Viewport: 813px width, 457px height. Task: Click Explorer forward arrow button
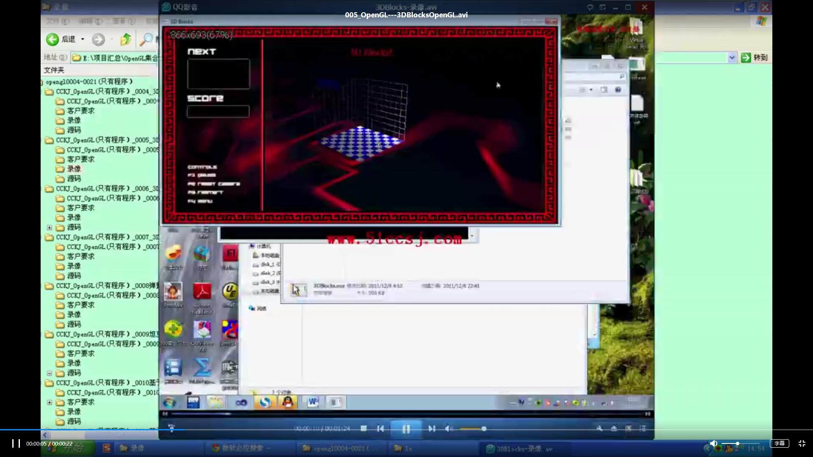tap(98, 39)
